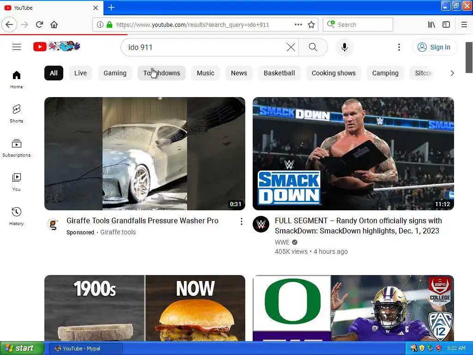The width and height of the screenshot is (473, 355).
Task: Select the Music filter chip
Action: 206,73
